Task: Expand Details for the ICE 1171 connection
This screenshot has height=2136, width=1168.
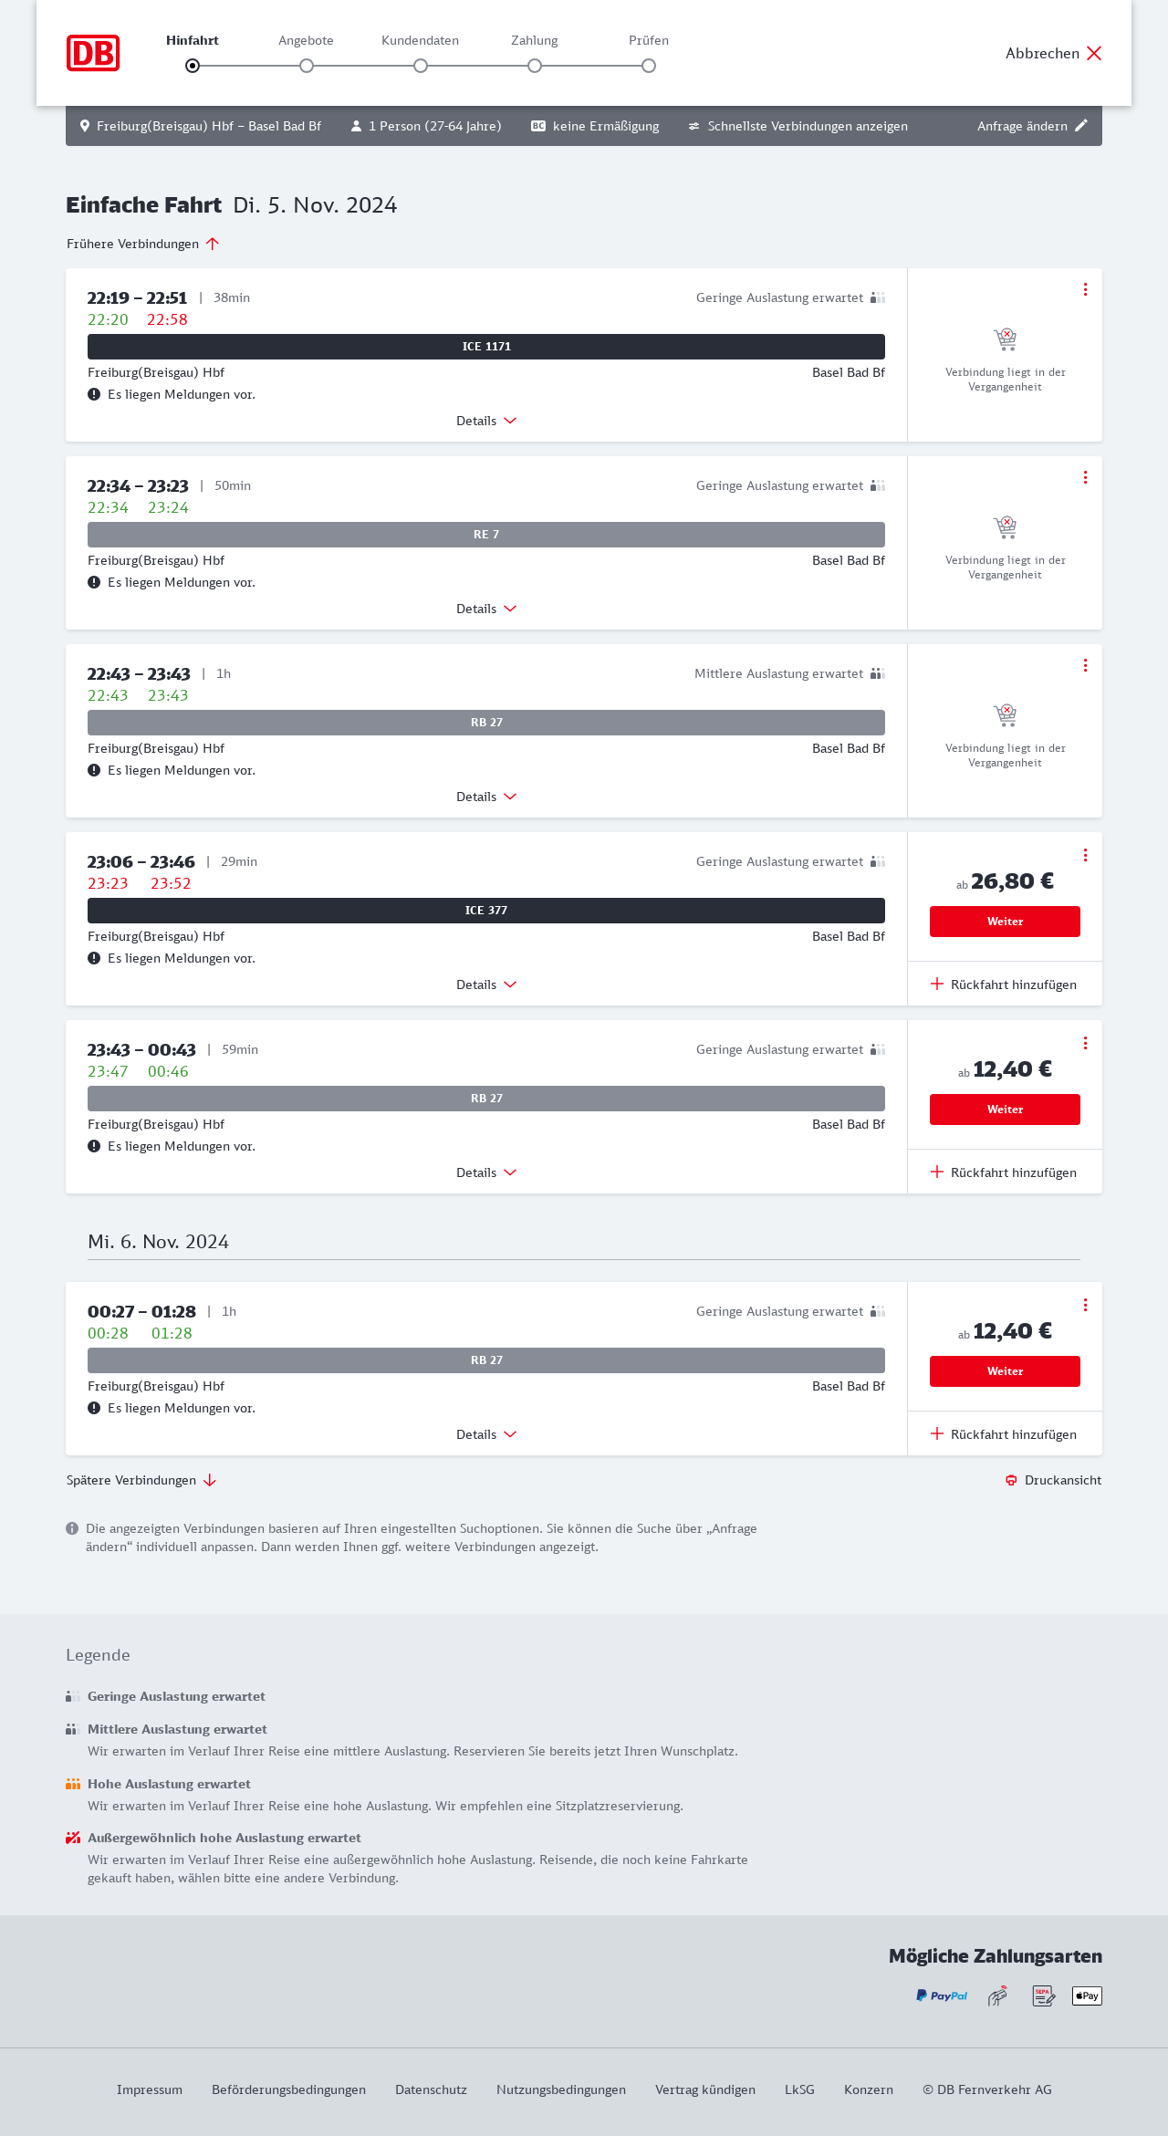Action: [486, 421]
